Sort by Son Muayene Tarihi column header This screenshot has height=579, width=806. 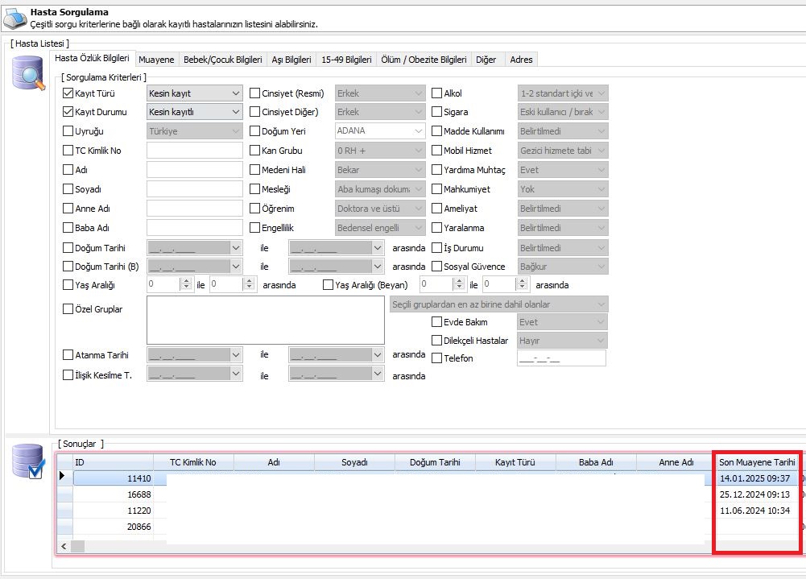point(756,462)
